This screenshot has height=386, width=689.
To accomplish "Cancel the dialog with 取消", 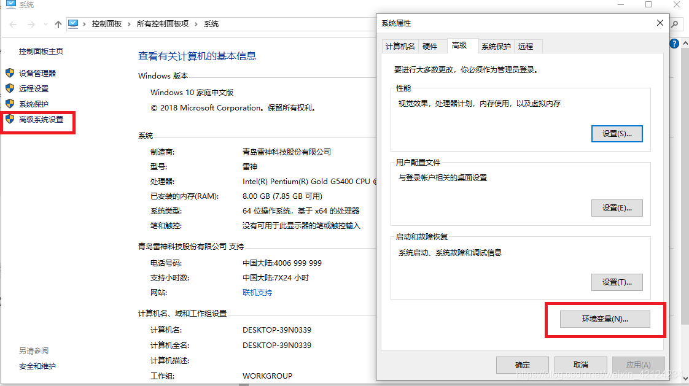I will click(x=581, y=365).
